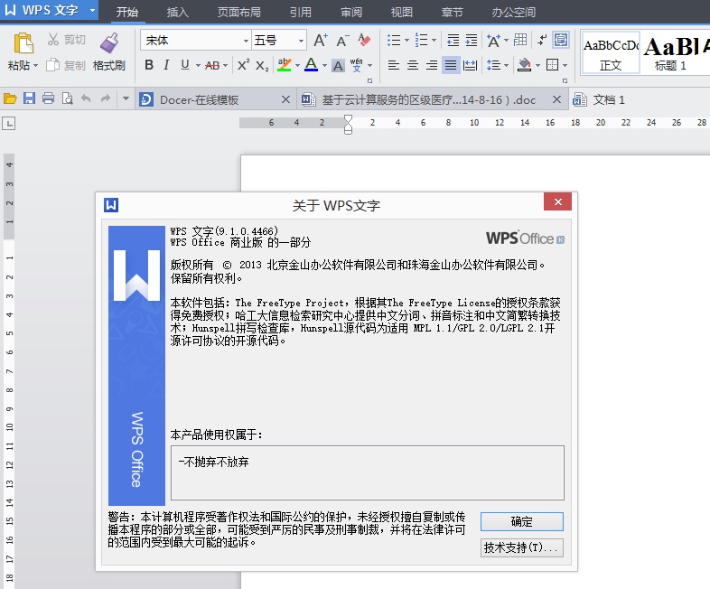Redo the last action

[x=106, y=98]
